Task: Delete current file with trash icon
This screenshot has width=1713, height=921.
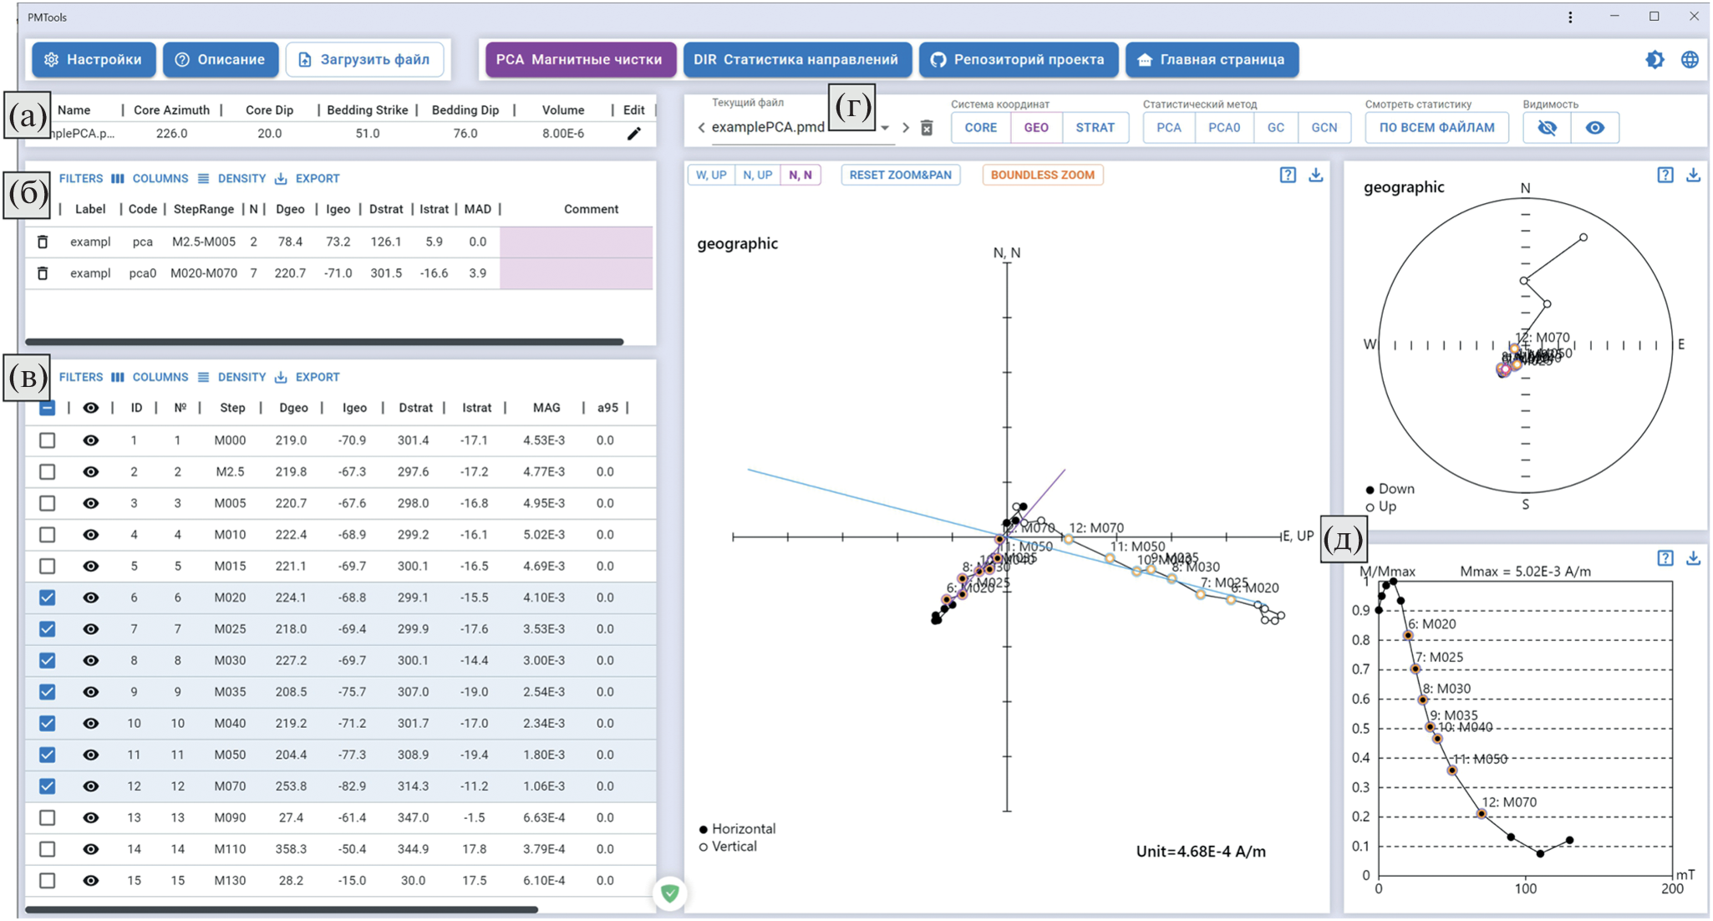Action: tap(927, 128)
